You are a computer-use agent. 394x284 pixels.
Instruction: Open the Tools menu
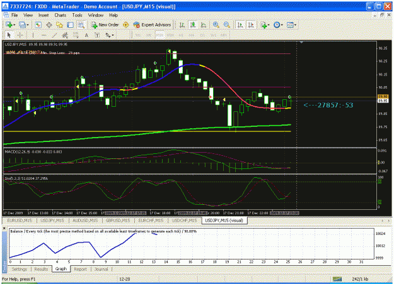[77, 15]
